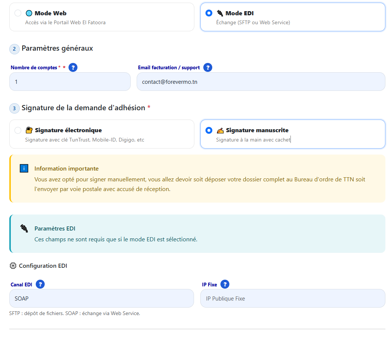Open the help tooltip for Canal EDI

pos(40,284)
